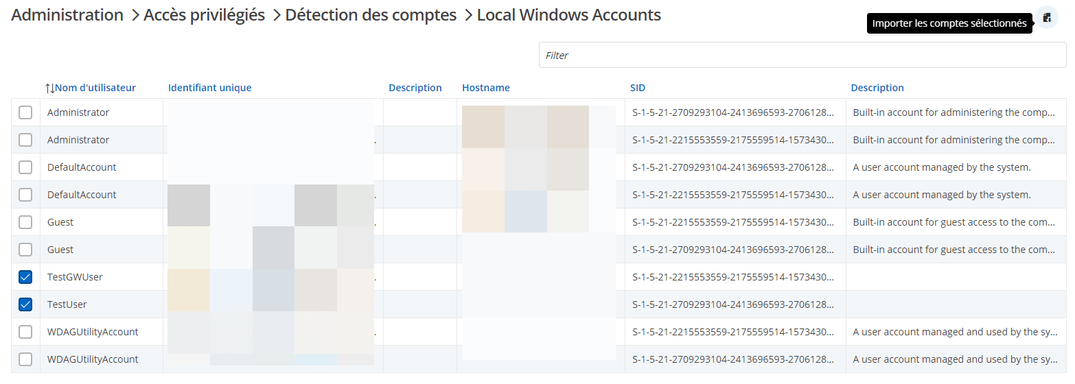Select the last WDAGUtilityAccount row checkbox
1075x384 pixels.
[x=25, y=359]
